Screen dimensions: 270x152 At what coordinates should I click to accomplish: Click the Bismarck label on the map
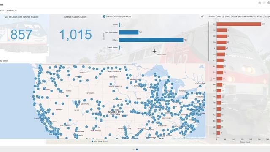pos(113,77)
